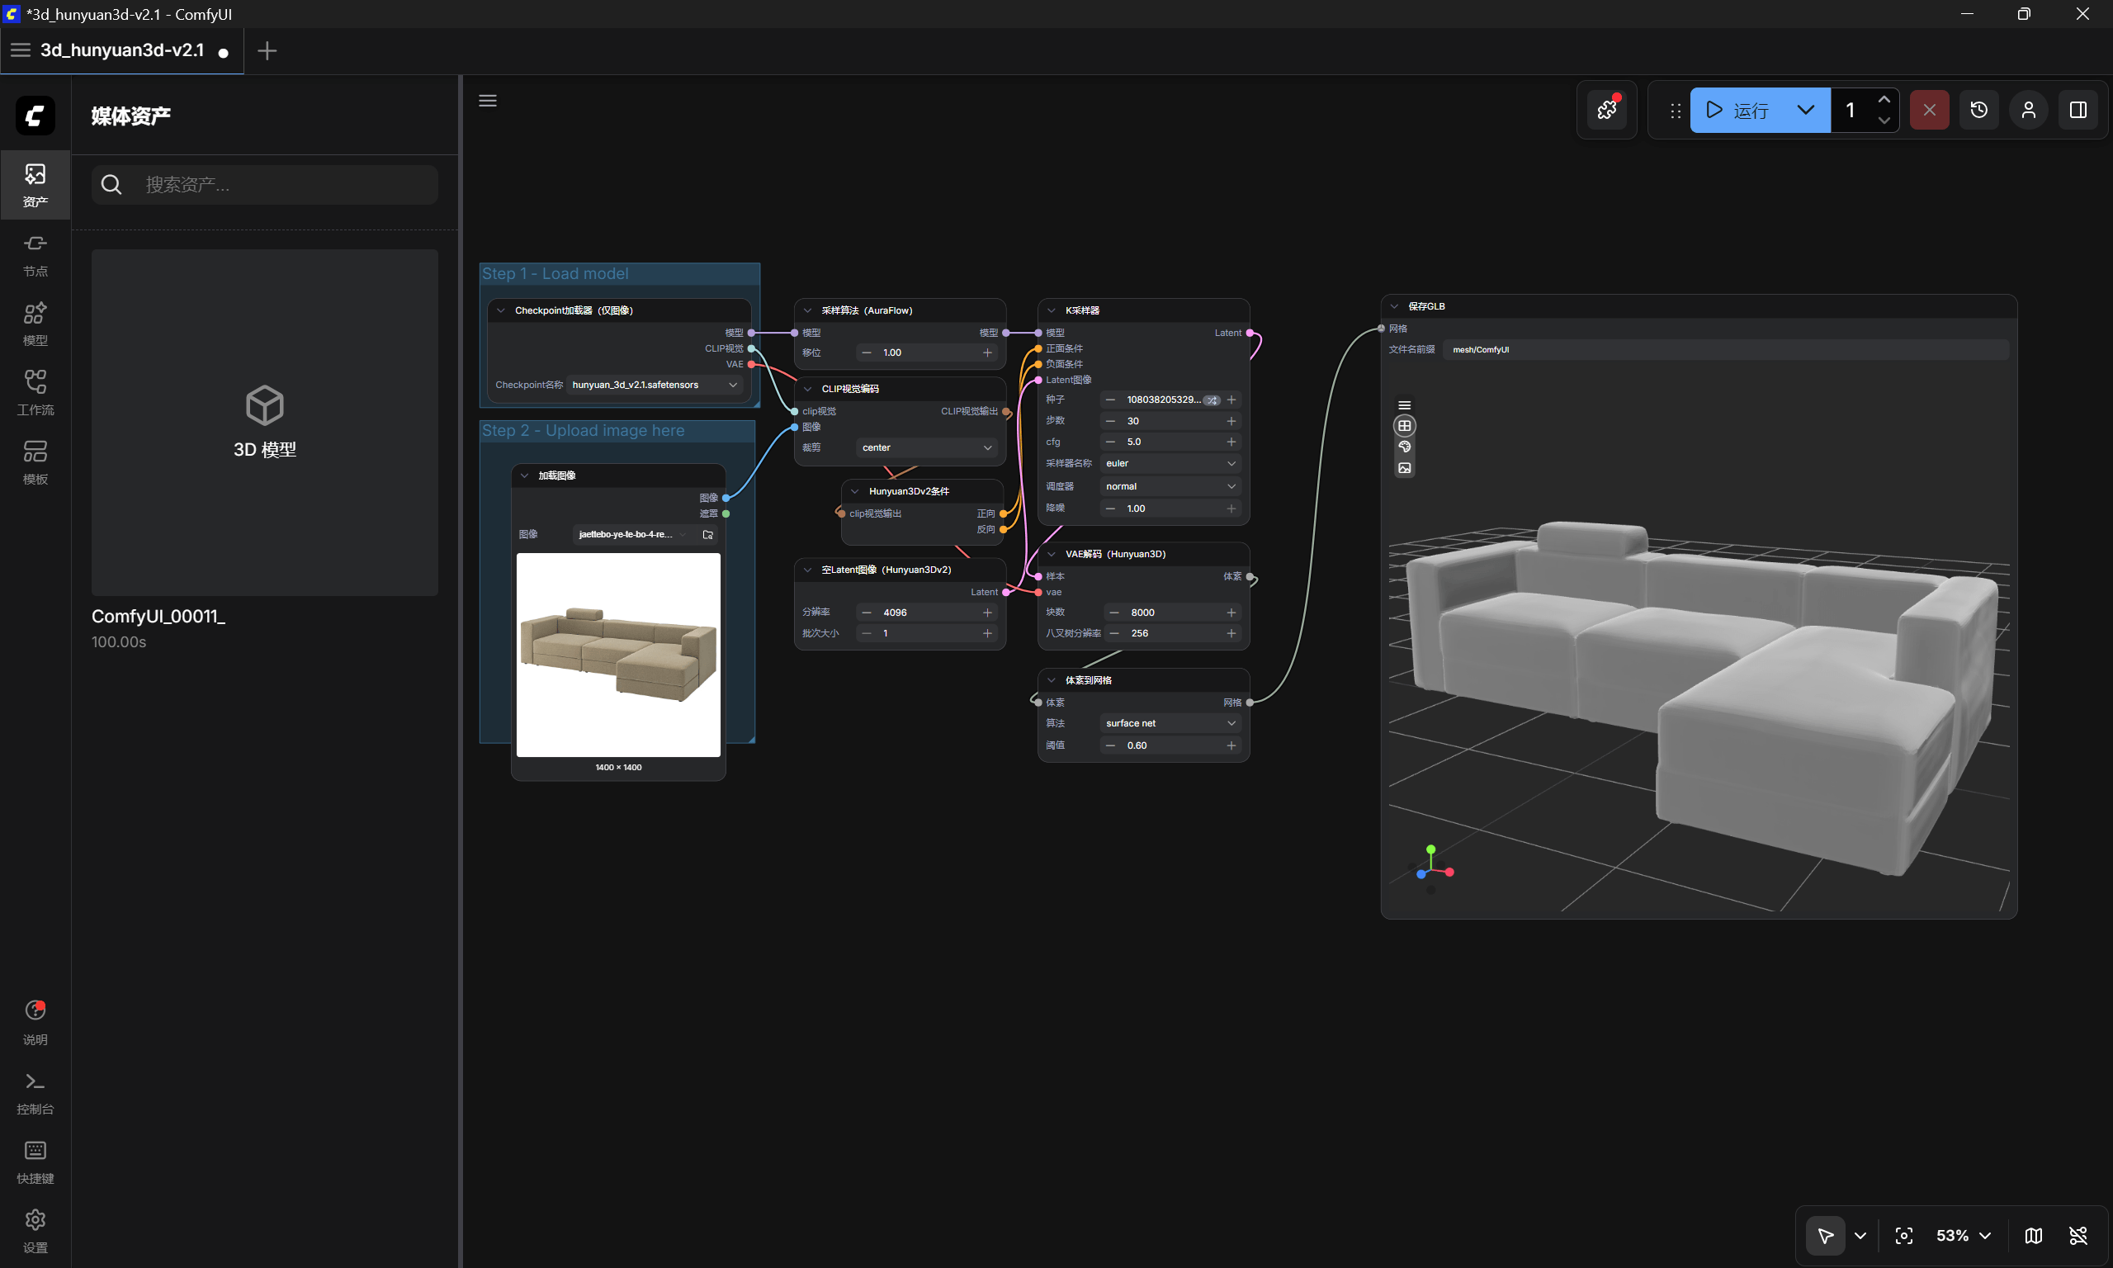2113x1268 pixels.
Task: Click the palette icon in 3D viewer
Action: pos(1404,447)
